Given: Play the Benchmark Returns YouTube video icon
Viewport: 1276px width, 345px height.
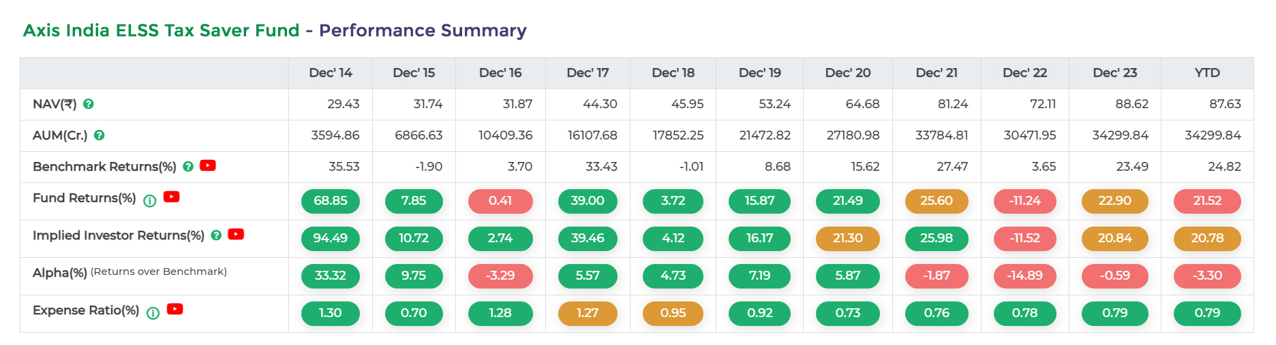Looking at the screenshot, I should (208, 165).
